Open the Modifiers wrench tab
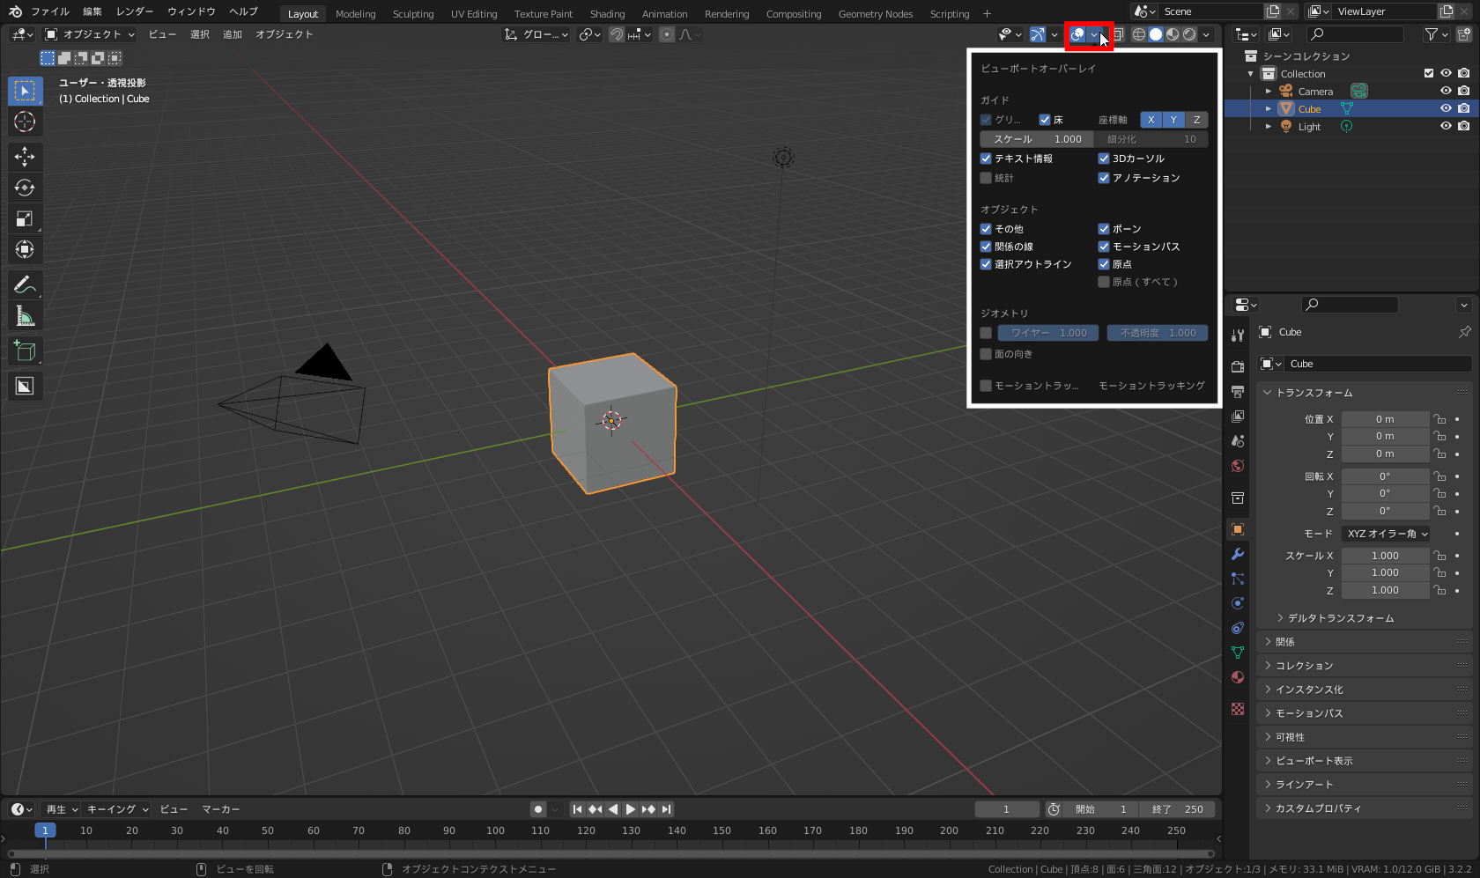This screenshot has height=878, width=1480. tap(1238, 554)
